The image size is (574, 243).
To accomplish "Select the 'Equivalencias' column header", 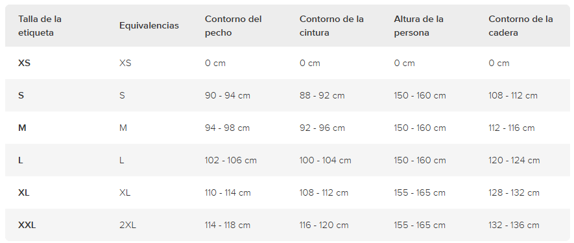I will tap(149, 26).
